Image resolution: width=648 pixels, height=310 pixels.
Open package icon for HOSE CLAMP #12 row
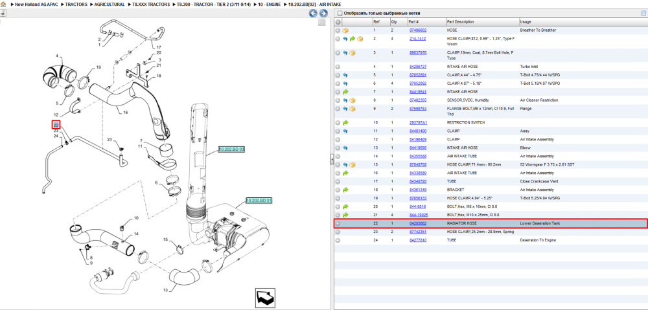360,39
